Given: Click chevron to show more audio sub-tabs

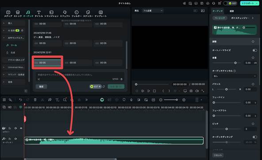Looking at the screenshot, I should coord(253,18).
